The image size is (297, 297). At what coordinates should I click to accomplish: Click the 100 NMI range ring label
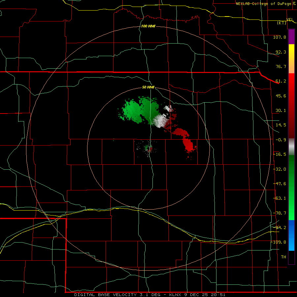pyautogui.click(x=148, y=26)
